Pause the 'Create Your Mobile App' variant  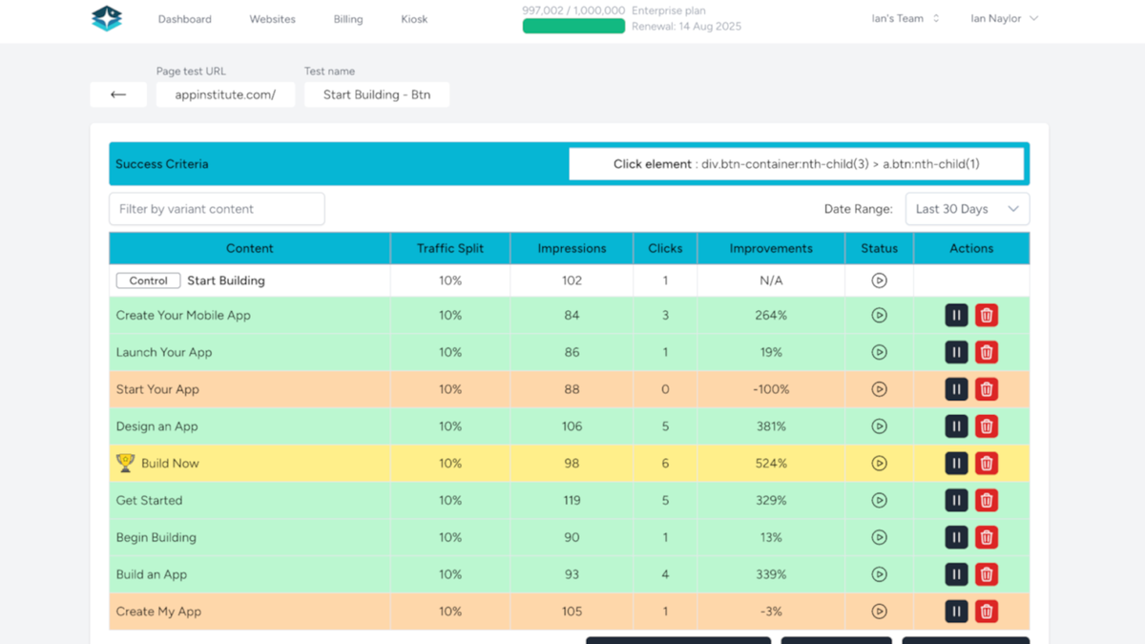tap(956, 314)
